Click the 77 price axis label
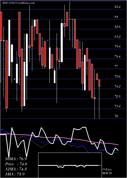The height and width of the screenshot is (178, 127). coord(116,66)
